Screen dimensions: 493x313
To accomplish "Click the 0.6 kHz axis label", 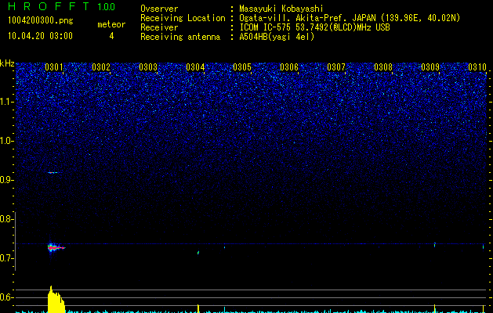I will coord(7,297).
